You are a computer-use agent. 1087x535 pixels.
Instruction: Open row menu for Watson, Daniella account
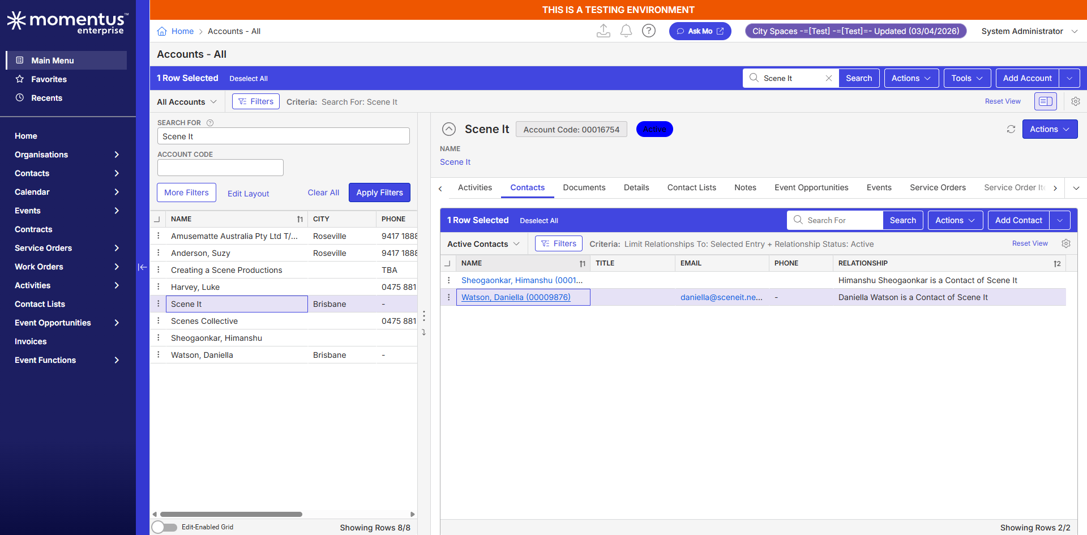click(x=159, y=355)
